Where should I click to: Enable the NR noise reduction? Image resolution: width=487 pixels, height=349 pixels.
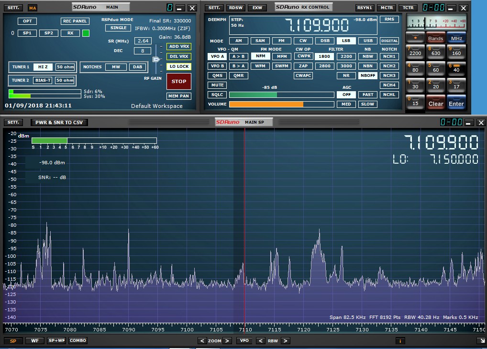[x=346, y=75]
